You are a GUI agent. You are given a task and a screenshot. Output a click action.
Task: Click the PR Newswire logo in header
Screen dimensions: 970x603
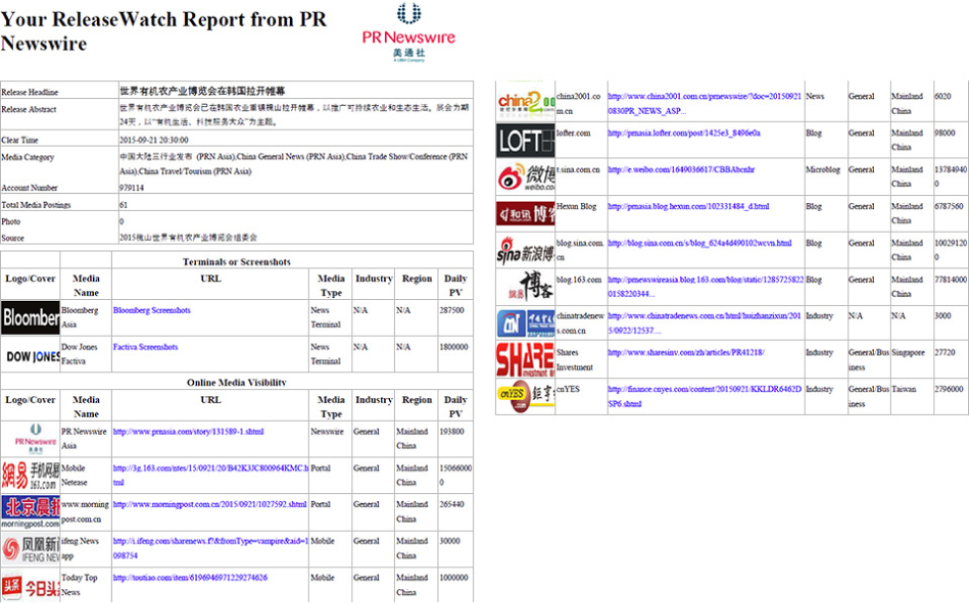409,33
